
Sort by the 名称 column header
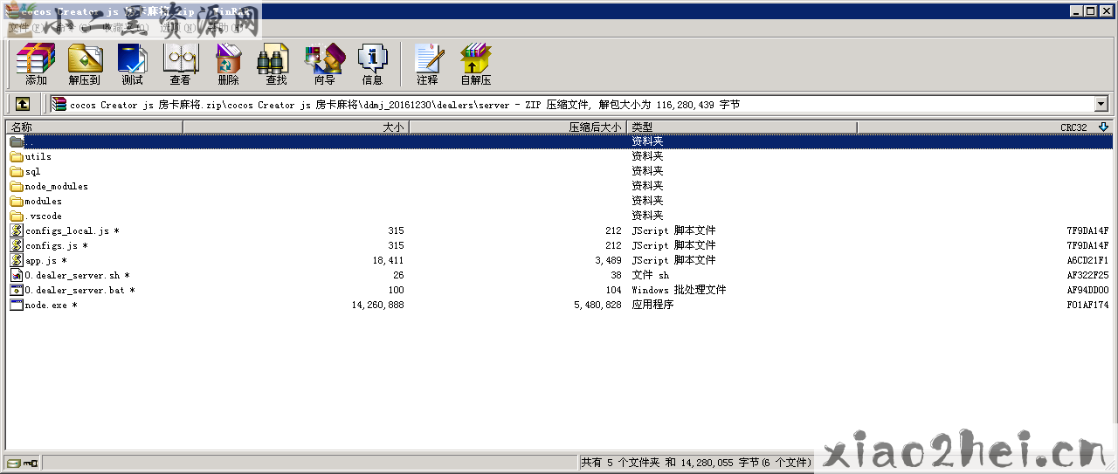pyautogui.click(x=94, y=127)
